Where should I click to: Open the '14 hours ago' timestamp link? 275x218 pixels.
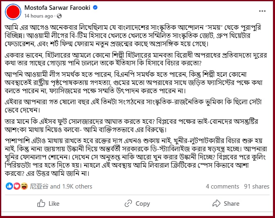click(38, 16)
